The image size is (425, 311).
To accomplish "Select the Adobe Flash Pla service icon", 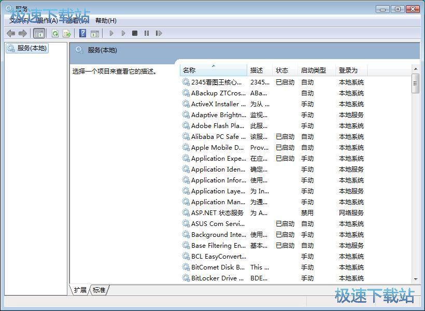I will coord(186,125).
